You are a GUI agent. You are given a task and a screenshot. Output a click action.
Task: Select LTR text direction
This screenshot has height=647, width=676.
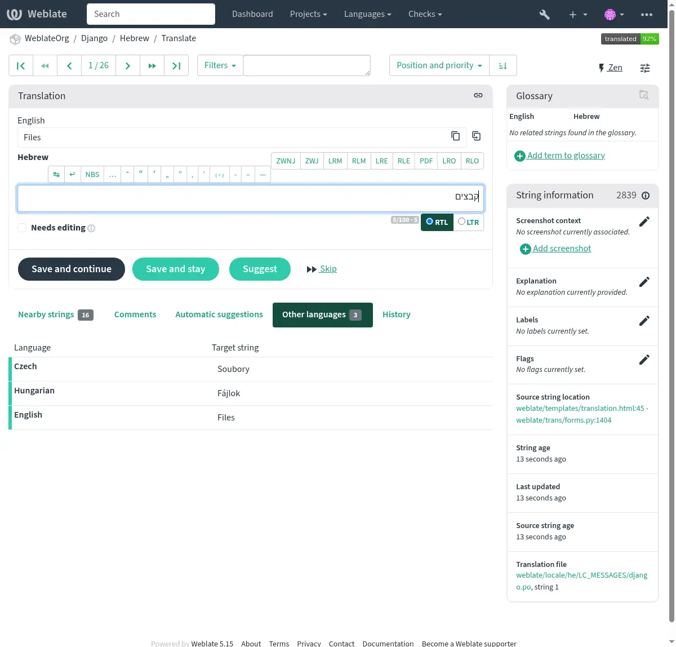point(469,222)
